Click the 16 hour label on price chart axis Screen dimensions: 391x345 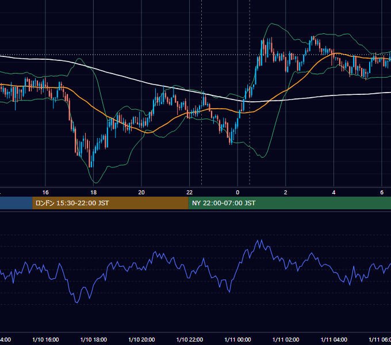click(45, 193)
